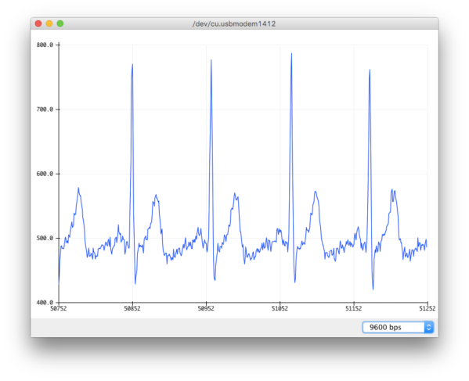Click the 51052 x-axis label
Viewport: 469px width, 381px height.
pyautogui.click(x=280, y=308)
